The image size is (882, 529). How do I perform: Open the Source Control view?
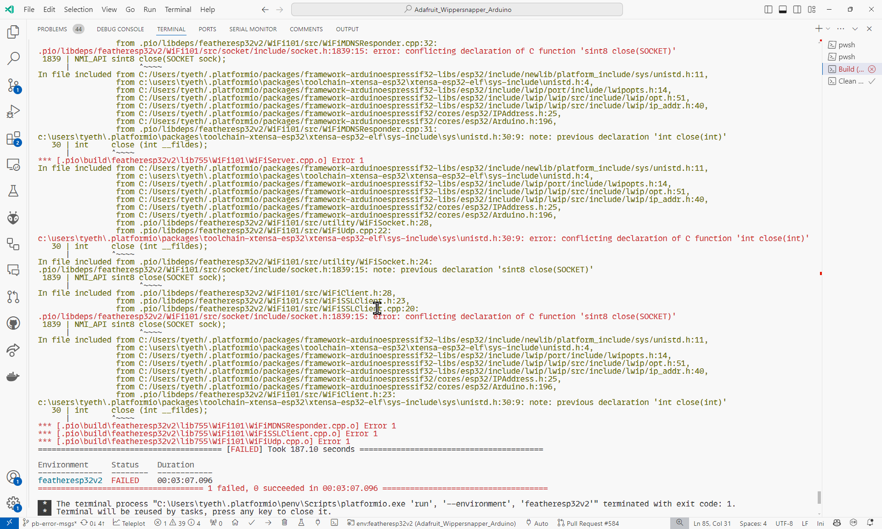(x=13, y=85)
